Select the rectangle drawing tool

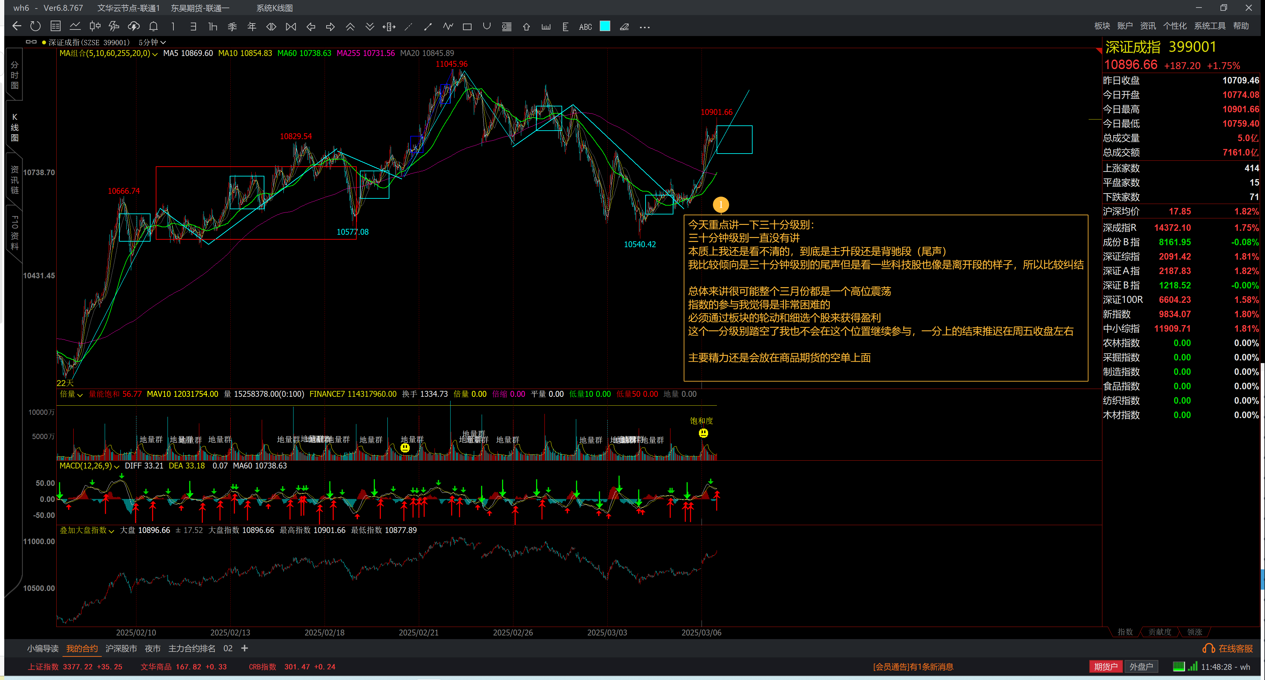pos(467,27)
